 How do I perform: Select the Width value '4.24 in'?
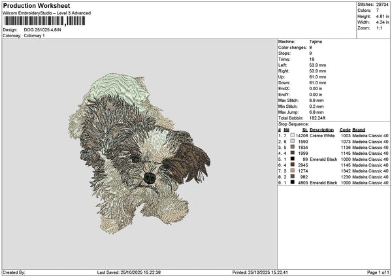point(382,22)
